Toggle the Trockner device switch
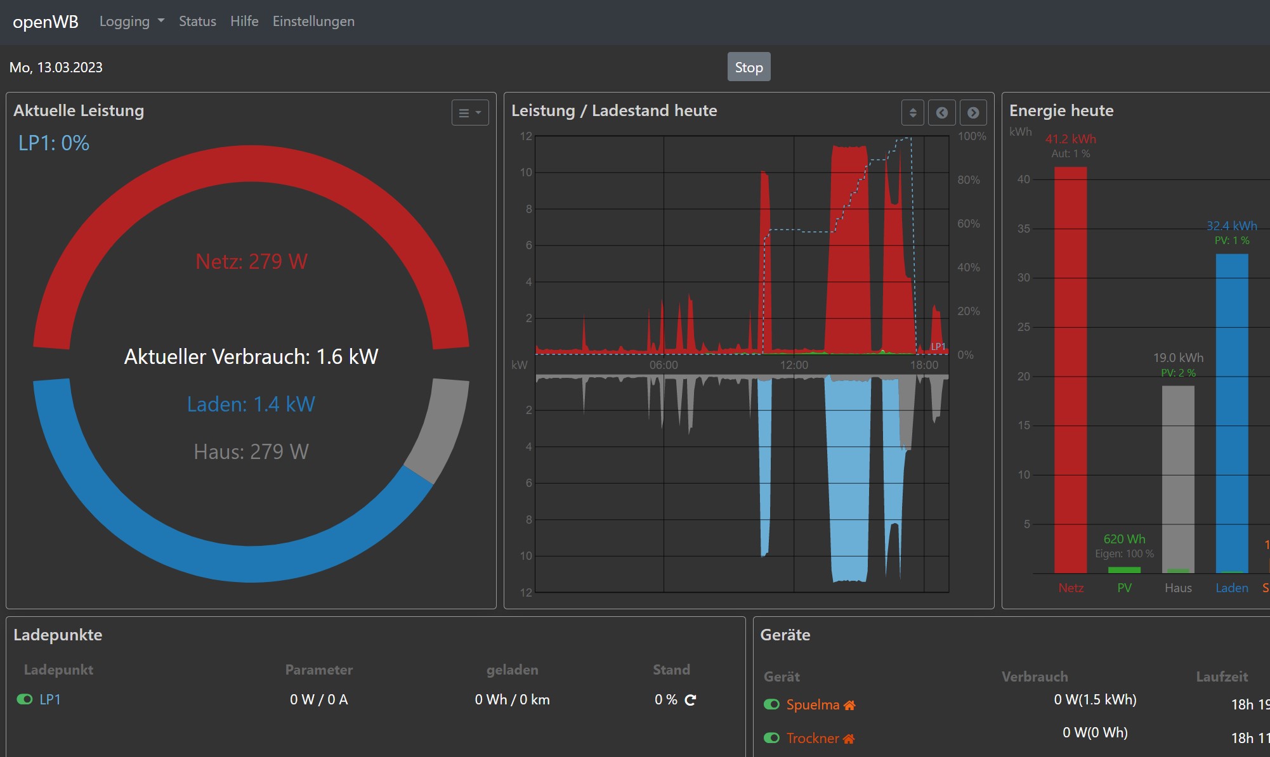The image size is (1270, 757). pos(771,738)
